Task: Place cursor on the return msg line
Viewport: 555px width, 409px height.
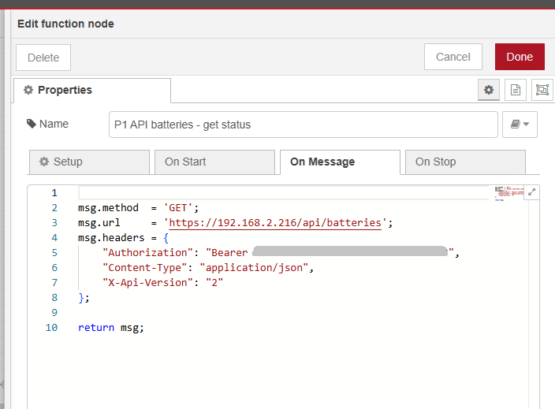Action: tap(111, 328)
